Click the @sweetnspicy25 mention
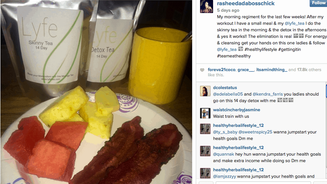The image size is (327, 184). tap(255, 132)
